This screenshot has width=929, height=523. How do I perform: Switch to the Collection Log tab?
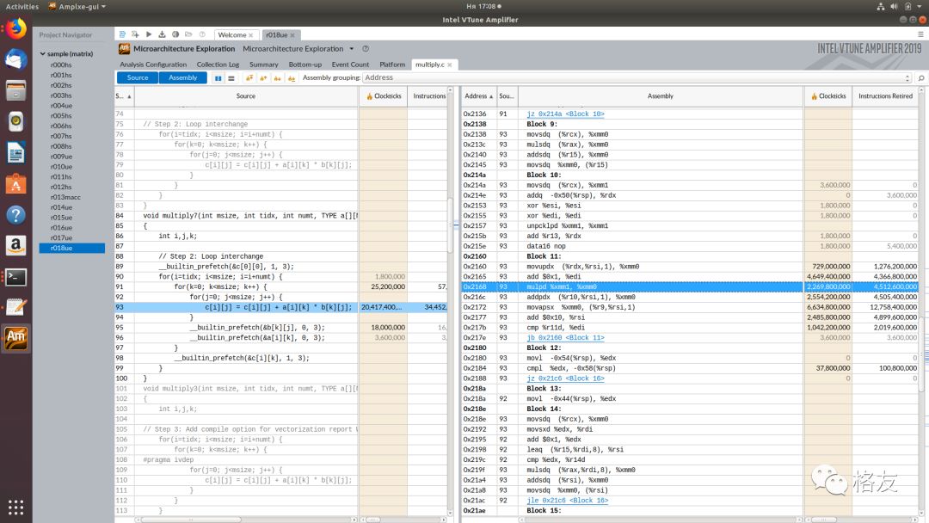click(218, 65)
